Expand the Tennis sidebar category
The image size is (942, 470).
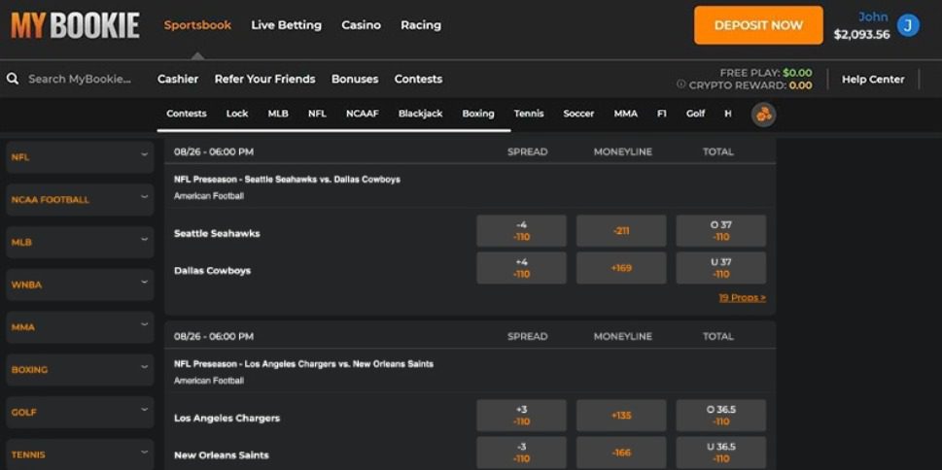click(x=80, y=454)
